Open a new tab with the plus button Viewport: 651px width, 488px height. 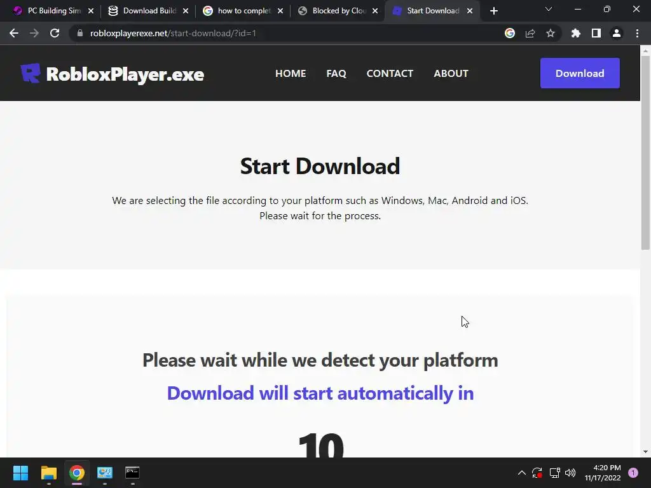(493, 11)
